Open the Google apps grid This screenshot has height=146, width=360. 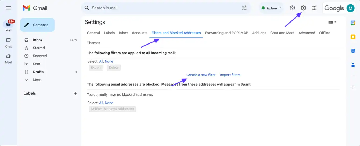(x=315, y=8)
